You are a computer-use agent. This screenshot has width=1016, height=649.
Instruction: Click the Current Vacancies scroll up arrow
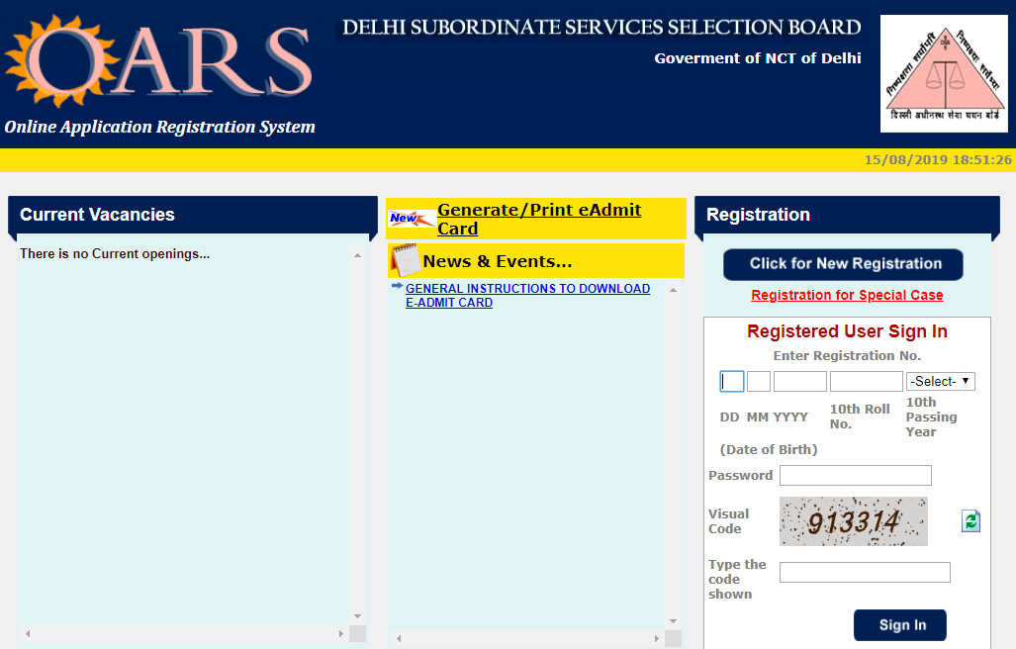pyautogui.click(x=357, y=255)
